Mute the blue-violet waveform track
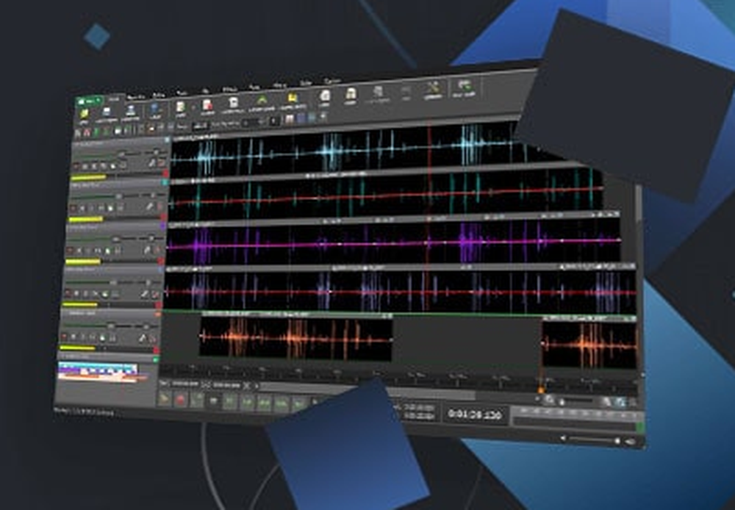The width and height of the screenshot is (735, 510). (77, 293)
